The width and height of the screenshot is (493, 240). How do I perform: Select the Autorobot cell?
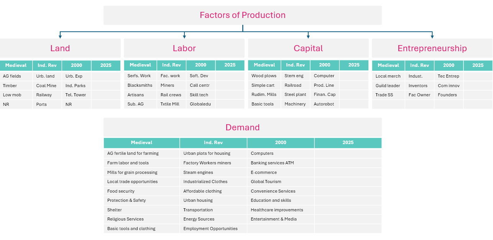click(x=324, y=104)
